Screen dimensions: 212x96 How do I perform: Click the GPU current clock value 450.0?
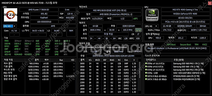(x=158, y=38)
